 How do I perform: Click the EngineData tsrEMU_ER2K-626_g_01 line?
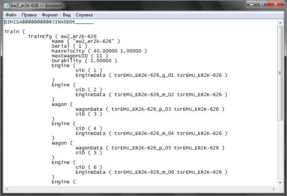coord(151,75)
